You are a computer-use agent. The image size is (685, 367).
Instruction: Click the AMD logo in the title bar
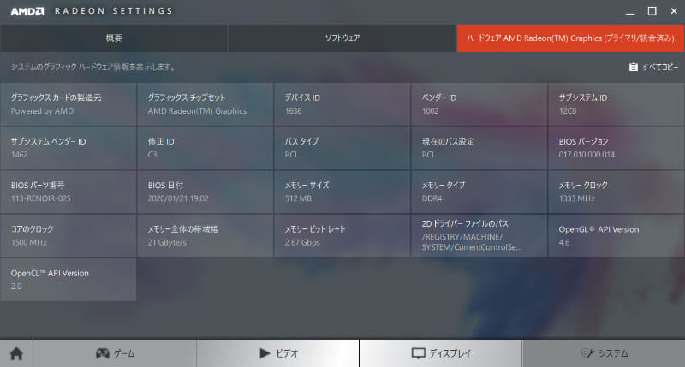point(27,11)
